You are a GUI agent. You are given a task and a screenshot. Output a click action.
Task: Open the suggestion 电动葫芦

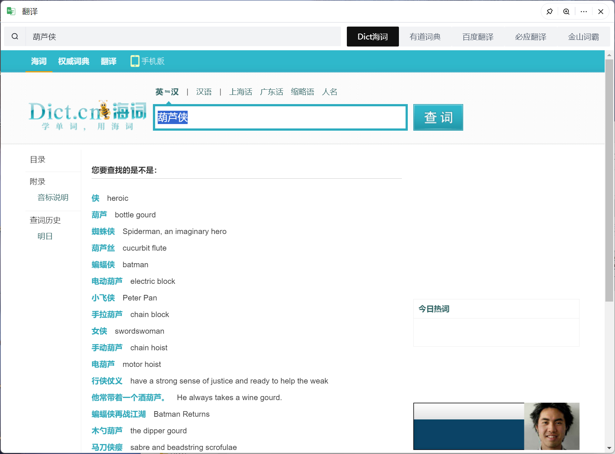107,281
